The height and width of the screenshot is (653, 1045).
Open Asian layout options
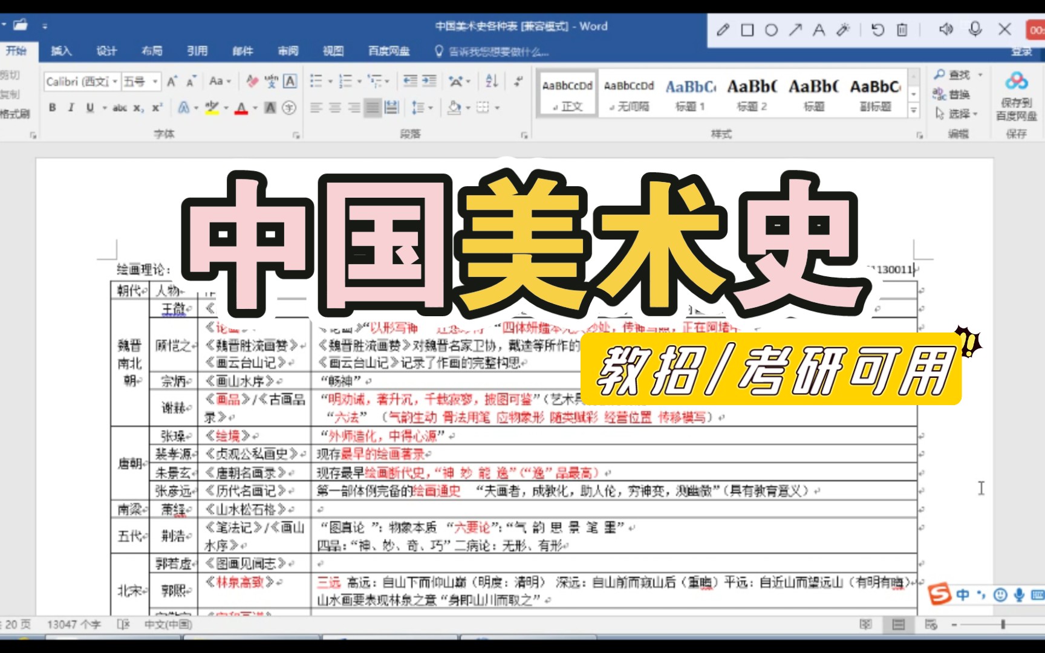point(460,81)
